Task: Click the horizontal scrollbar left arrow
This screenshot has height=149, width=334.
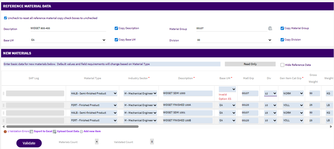Action: tap(3, 126)
